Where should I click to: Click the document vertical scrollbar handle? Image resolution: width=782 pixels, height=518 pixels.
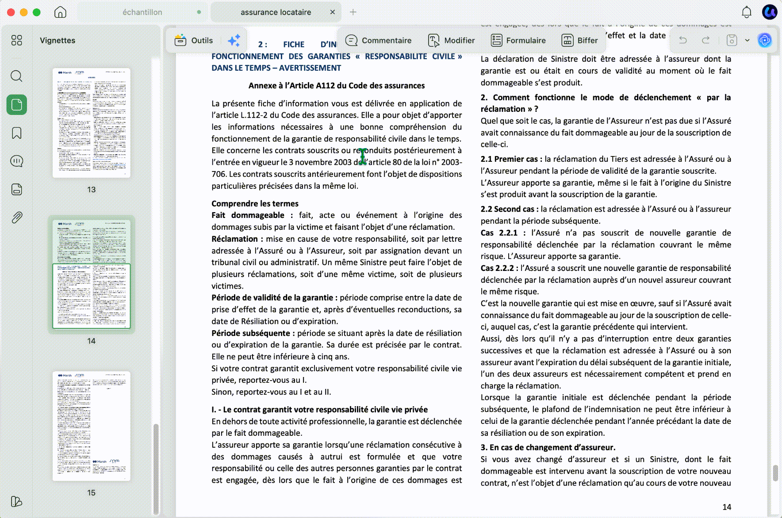click(x=775, y=473)
